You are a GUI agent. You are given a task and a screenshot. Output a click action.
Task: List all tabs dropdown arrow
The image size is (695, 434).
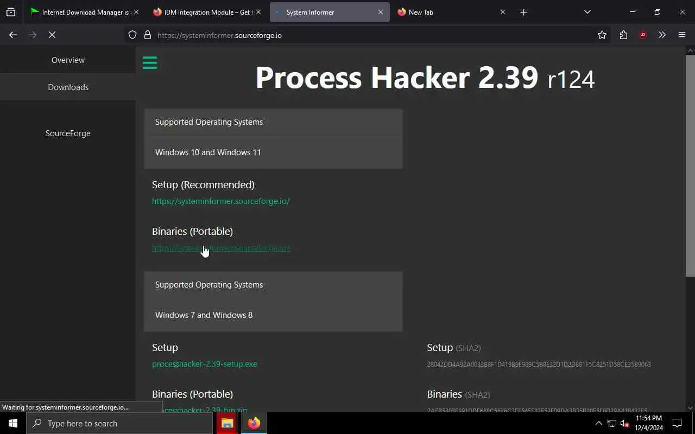point(587,12)
